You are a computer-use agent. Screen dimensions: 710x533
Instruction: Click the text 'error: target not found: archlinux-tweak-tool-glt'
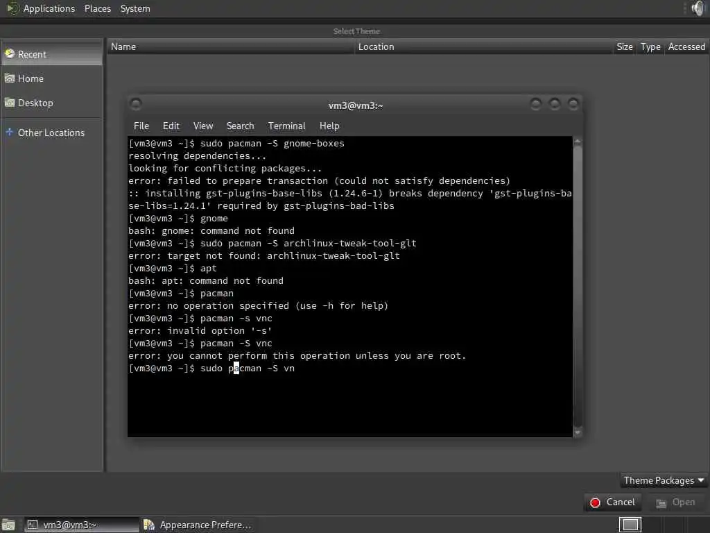point(264,256)
